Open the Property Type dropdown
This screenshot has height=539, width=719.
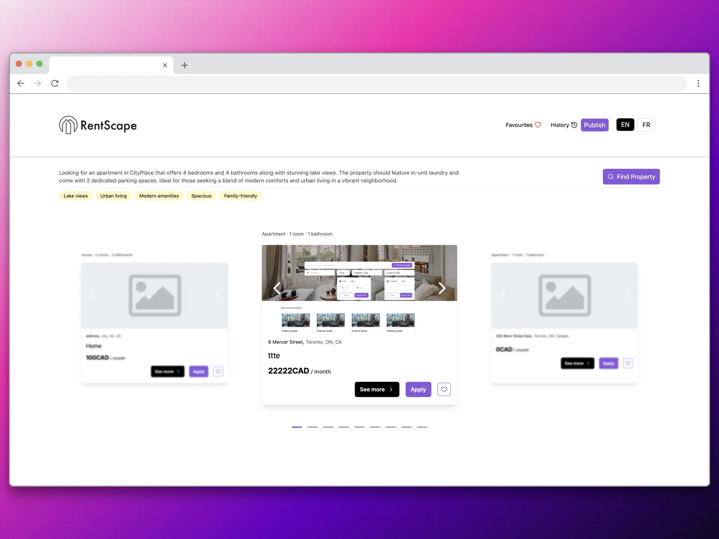367,272
